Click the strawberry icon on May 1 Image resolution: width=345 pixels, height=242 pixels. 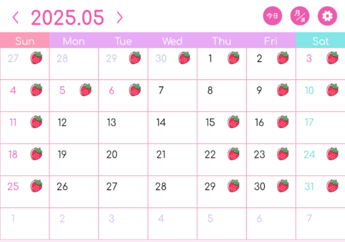[233, 58]
